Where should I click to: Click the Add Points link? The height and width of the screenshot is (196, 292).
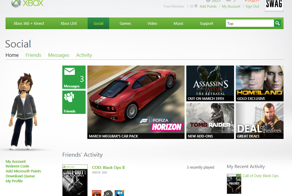208,6
